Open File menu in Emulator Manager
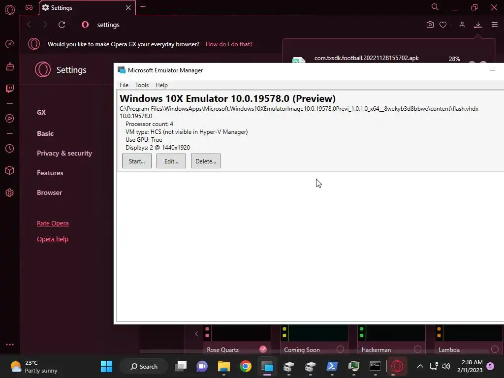 point(124,85)
